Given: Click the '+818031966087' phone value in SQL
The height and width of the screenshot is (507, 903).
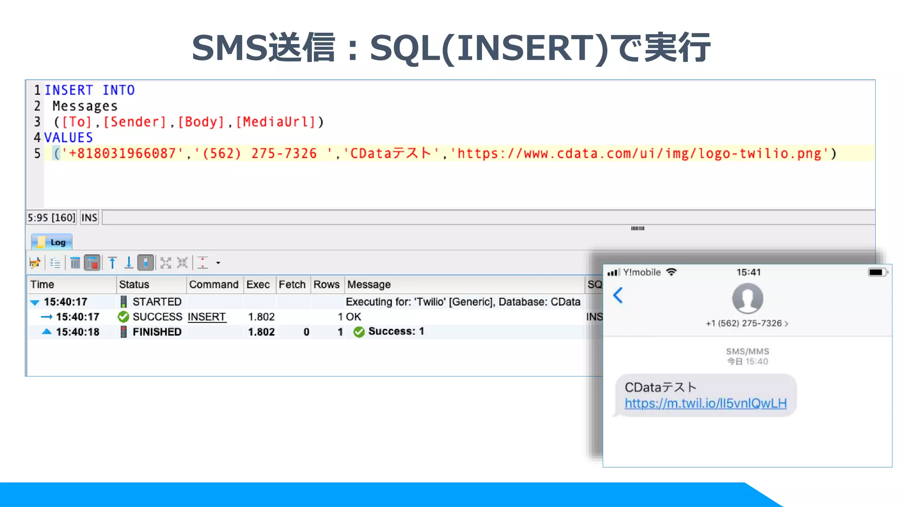Looking at the screenshot, I should (122, 154).
